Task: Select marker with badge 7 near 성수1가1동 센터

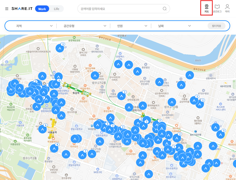Action: (x=82, y=155)
